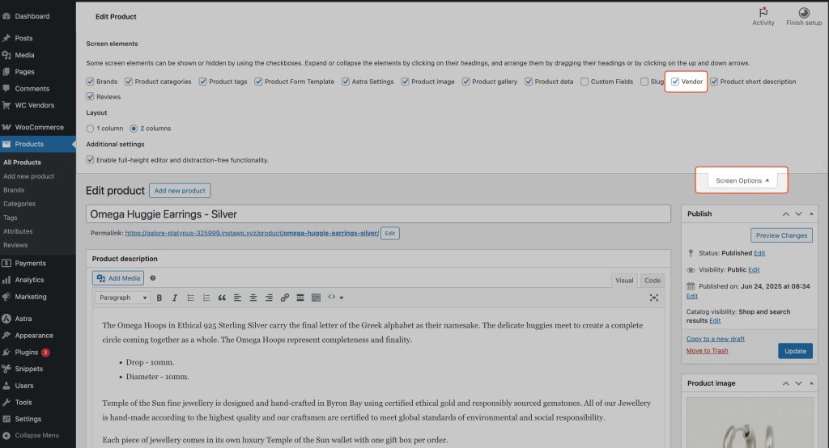The image size is (829, 448).
Task: Click the insert link icon
Action: pos(284,298)
